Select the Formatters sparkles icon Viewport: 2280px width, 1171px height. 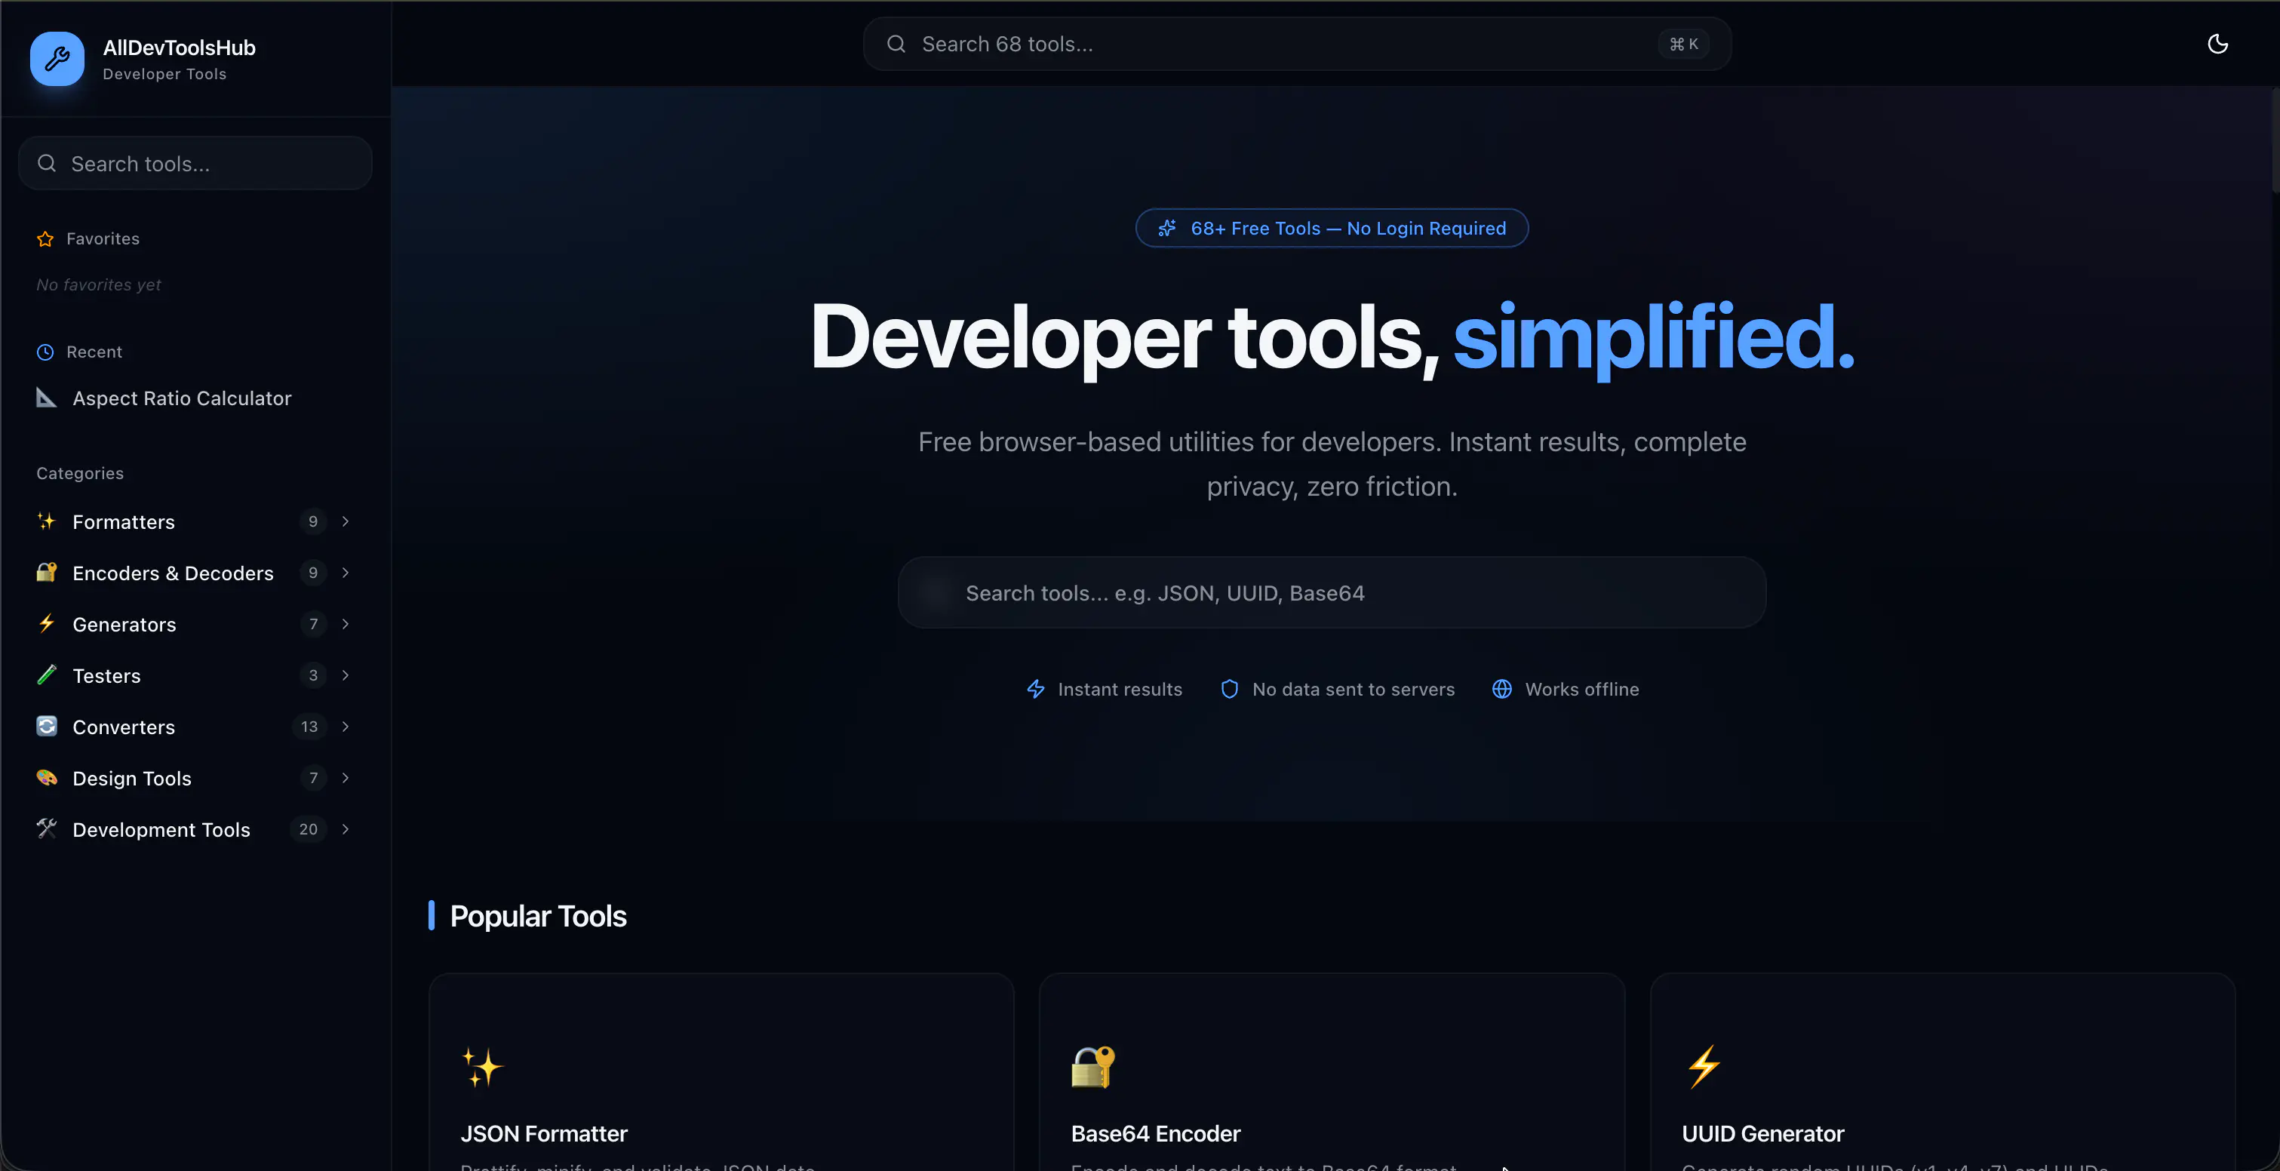tap(47, 521)
